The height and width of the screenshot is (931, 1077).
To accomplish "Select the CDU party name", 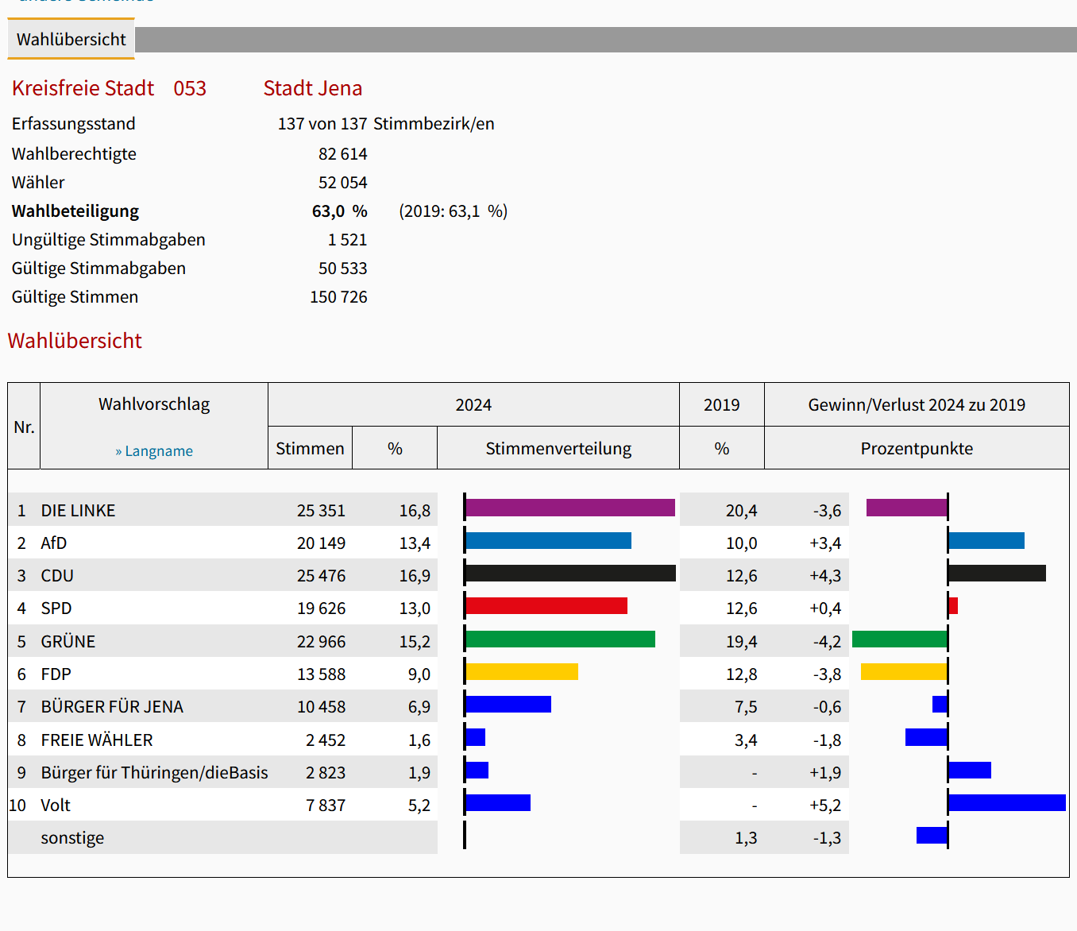I will (x=57, y=576).
